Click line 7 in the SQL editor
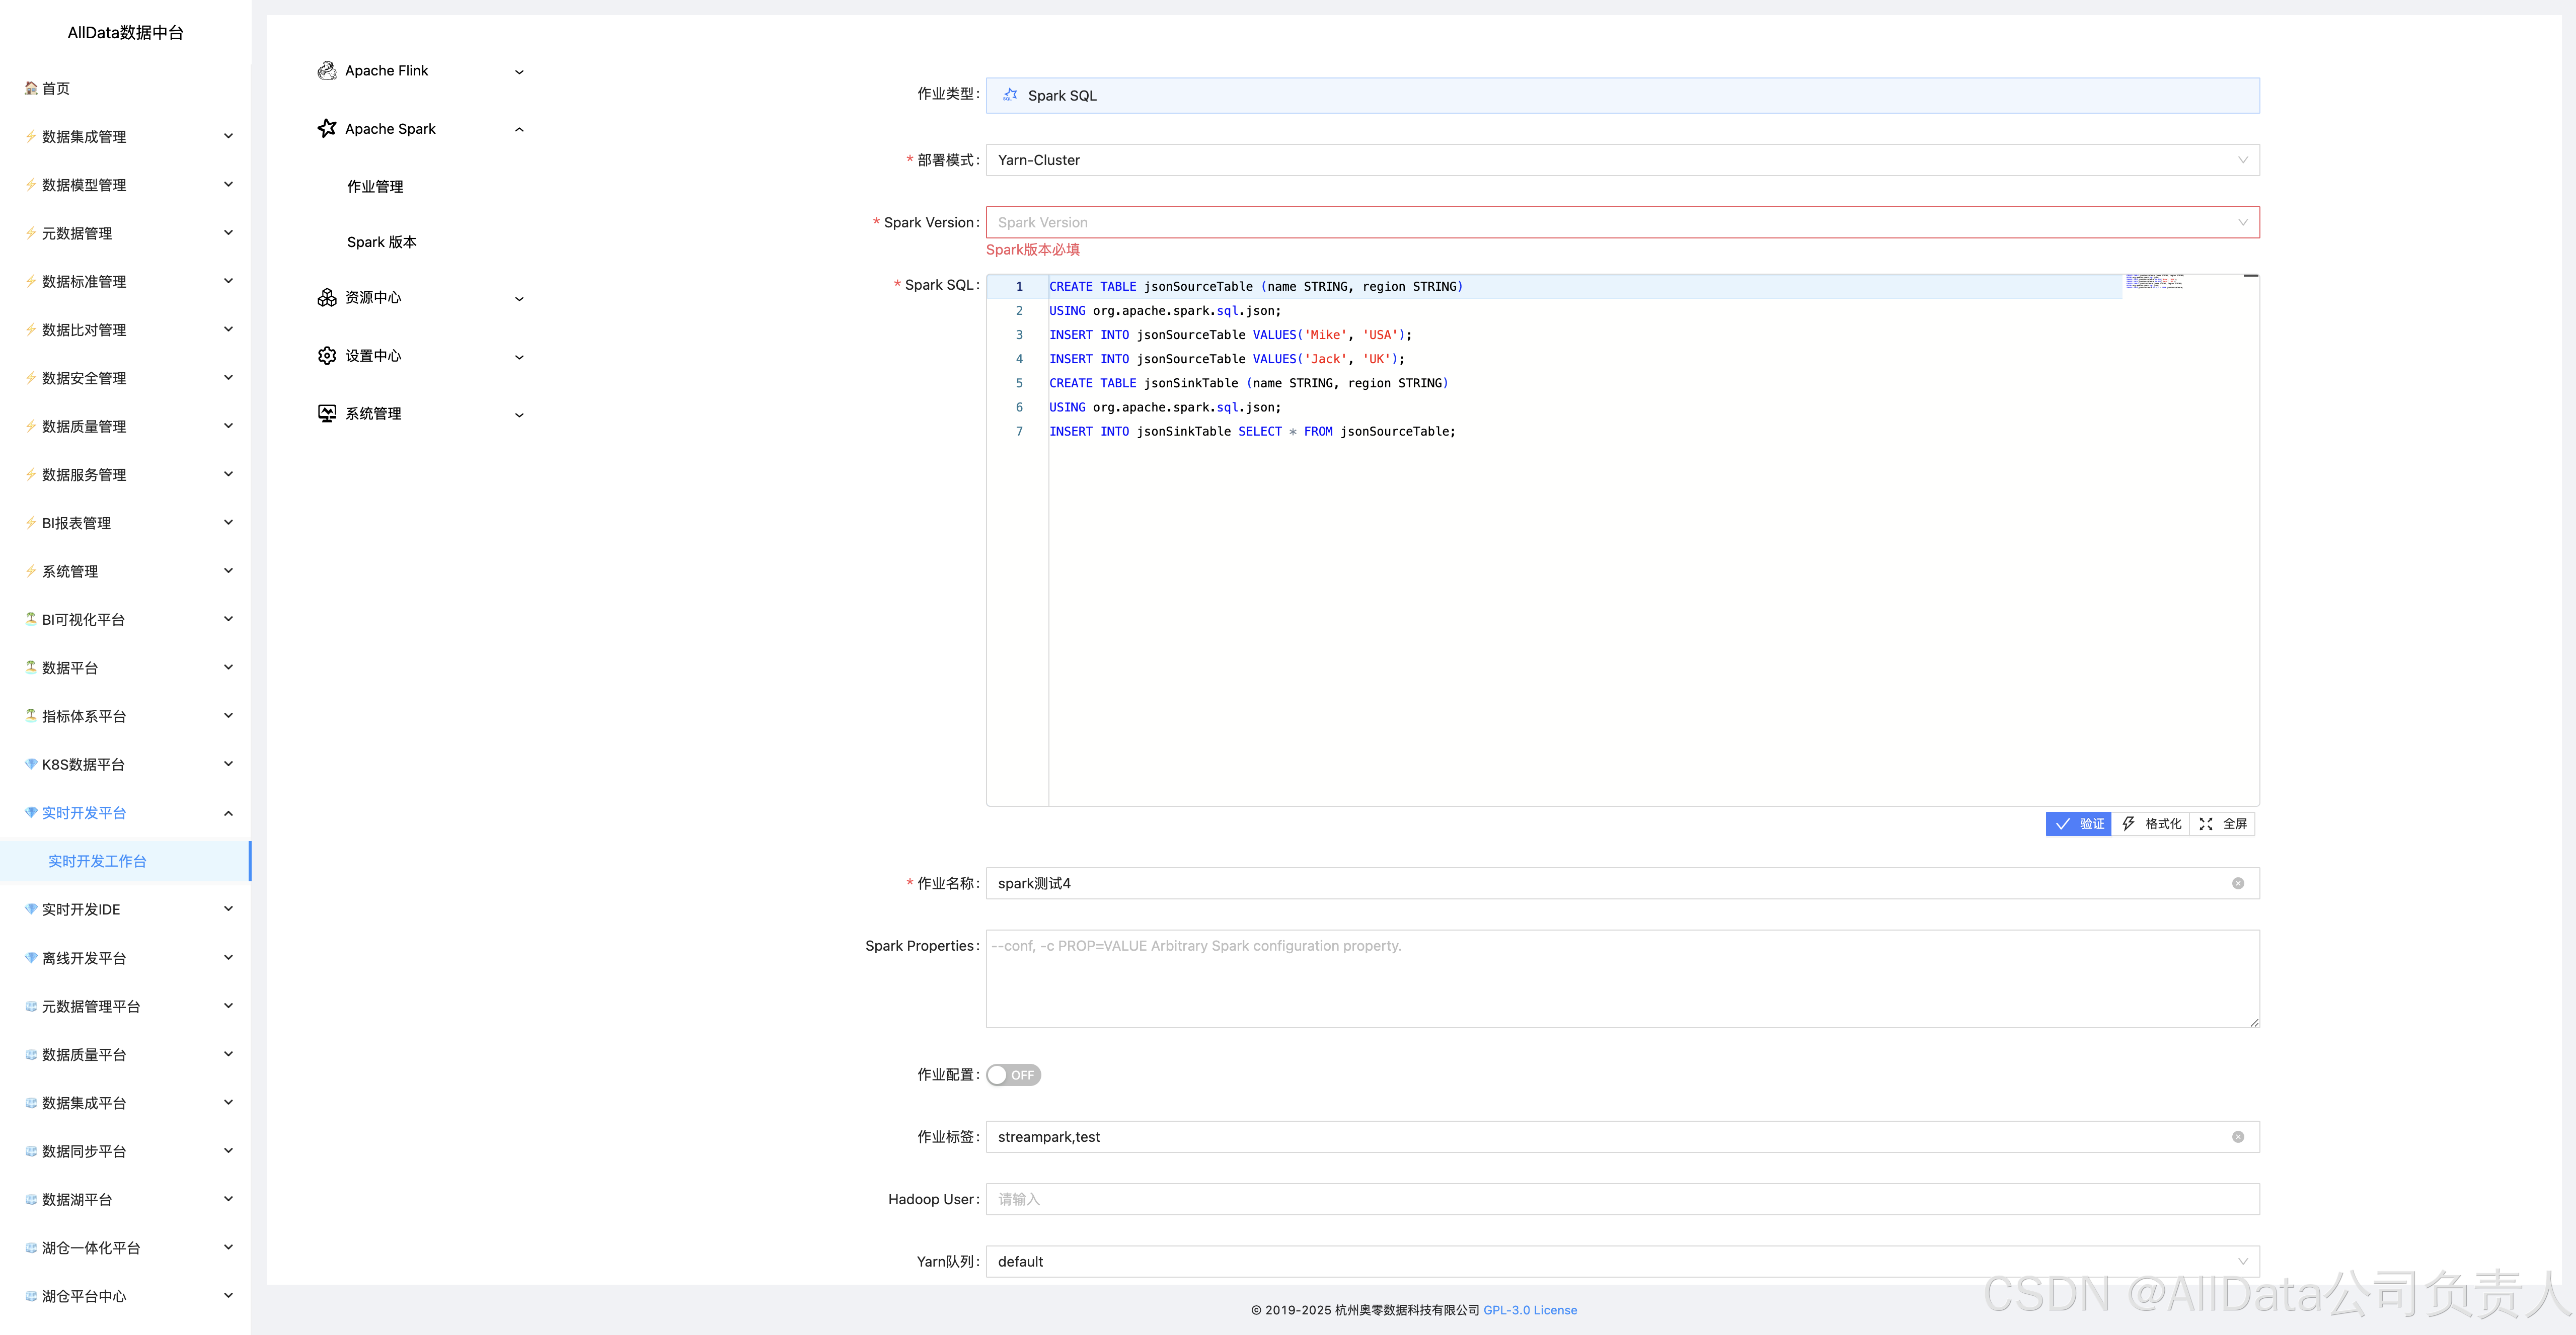The image size is (2576, 1335). point(1252,432)
